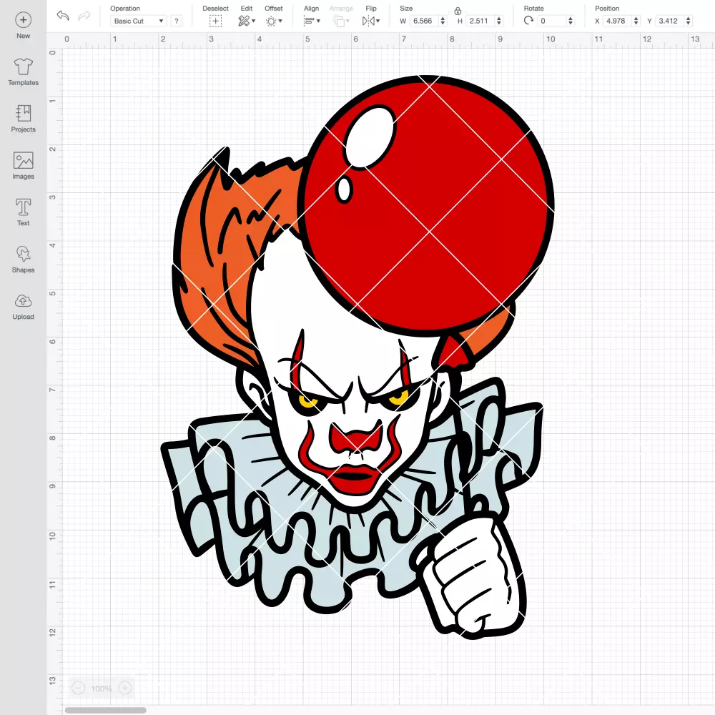Screen dimensions: 715x715
Task: Open the Offset tool
Action: pyautogui.click(x=274, y=21)
